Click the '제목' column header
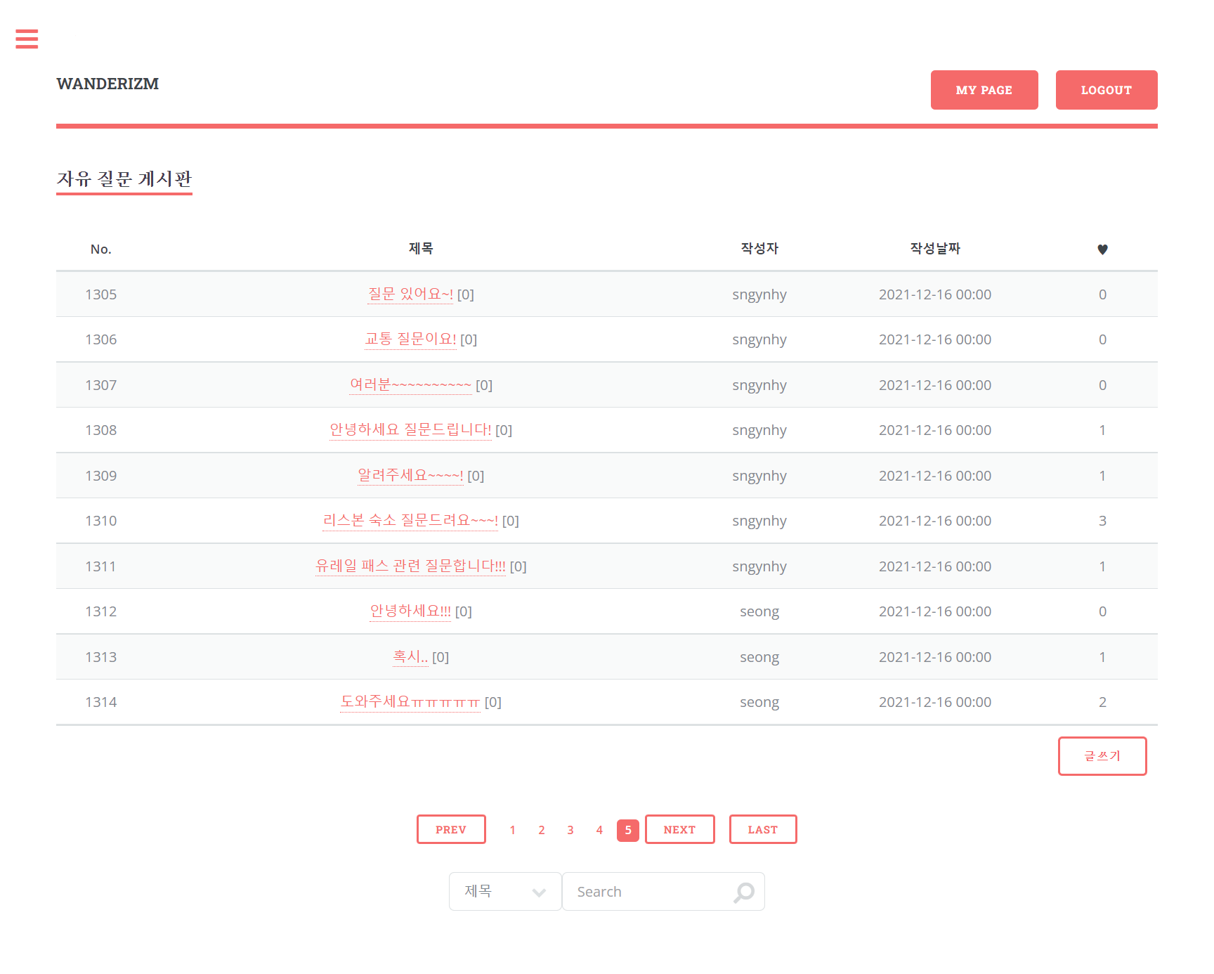Image resolution: width=1214 pixels, height=974 pixels. pos(421,248)
